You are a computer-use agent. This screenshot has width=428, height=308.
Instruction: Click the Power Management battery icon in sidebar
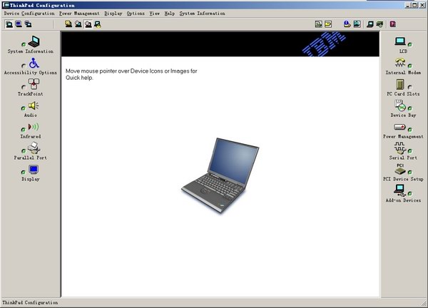pyautogui.click(x=399, y=127)
